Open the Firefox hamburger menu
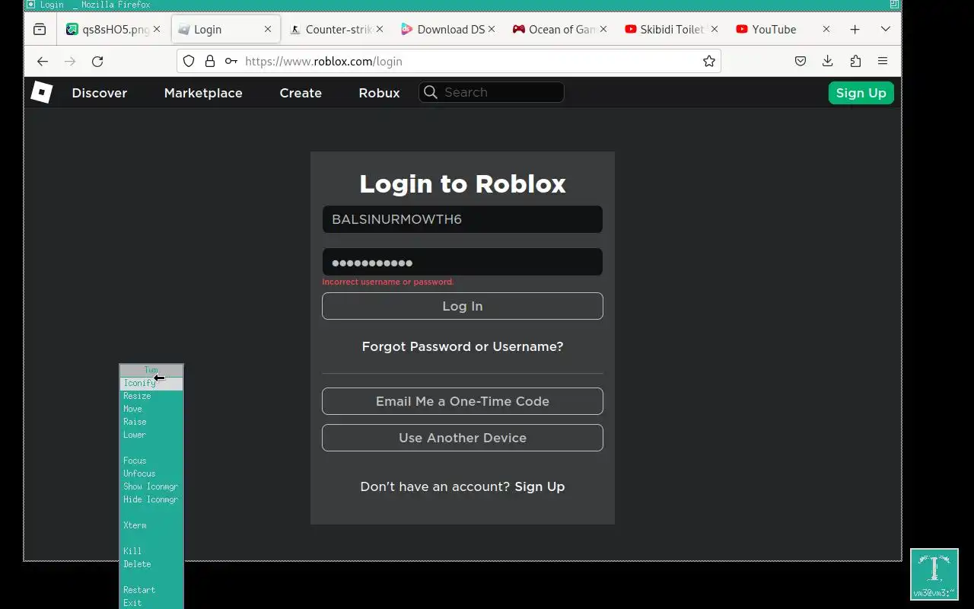The height and width of the screenshot is (609, 974). (883, 62)
